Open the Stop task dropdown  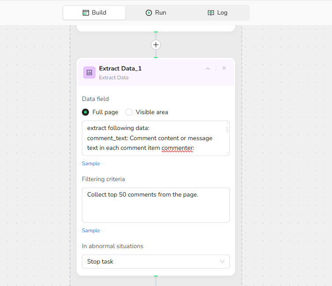click(x=155, y=261)
